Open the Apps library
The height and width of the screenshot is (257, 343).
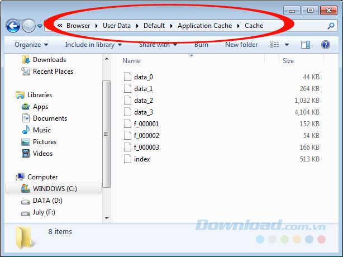(40, 107)
